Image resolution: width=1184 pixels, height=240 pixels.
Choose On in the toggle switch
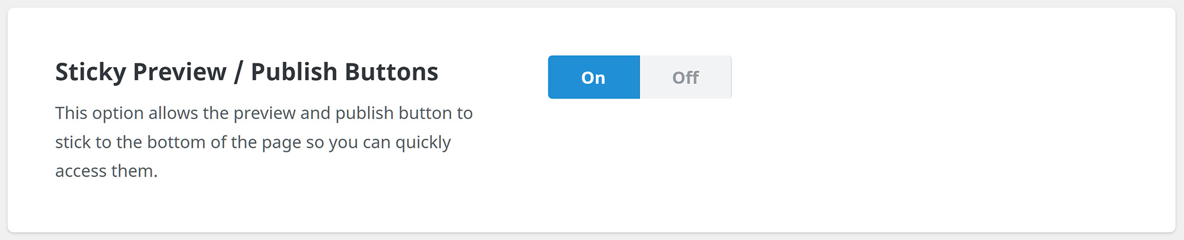click(x=593, y=77)
